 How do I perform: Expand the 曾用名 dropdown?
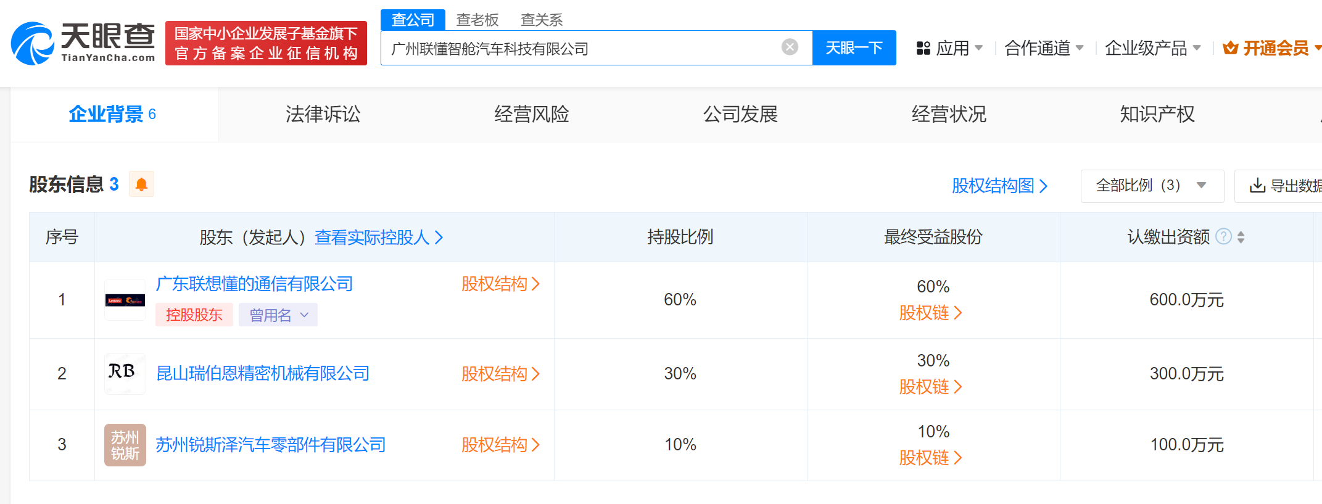point(278,315)
